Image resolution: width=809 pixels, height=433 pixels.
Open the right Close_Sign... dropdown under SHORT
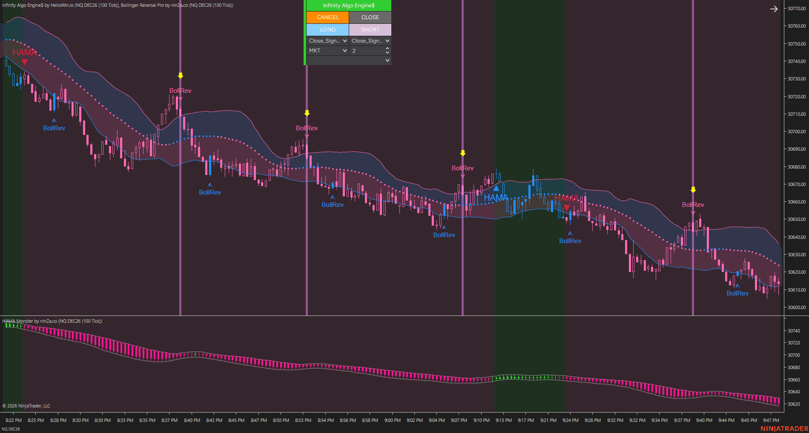(370, 41)
